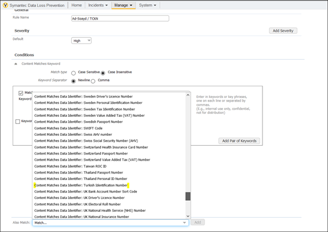Image resolution: width=328 pixels, height=232 pixels.
Task: Click the dropdown list scrollbar thumb
Action: [x=188, y=197]
